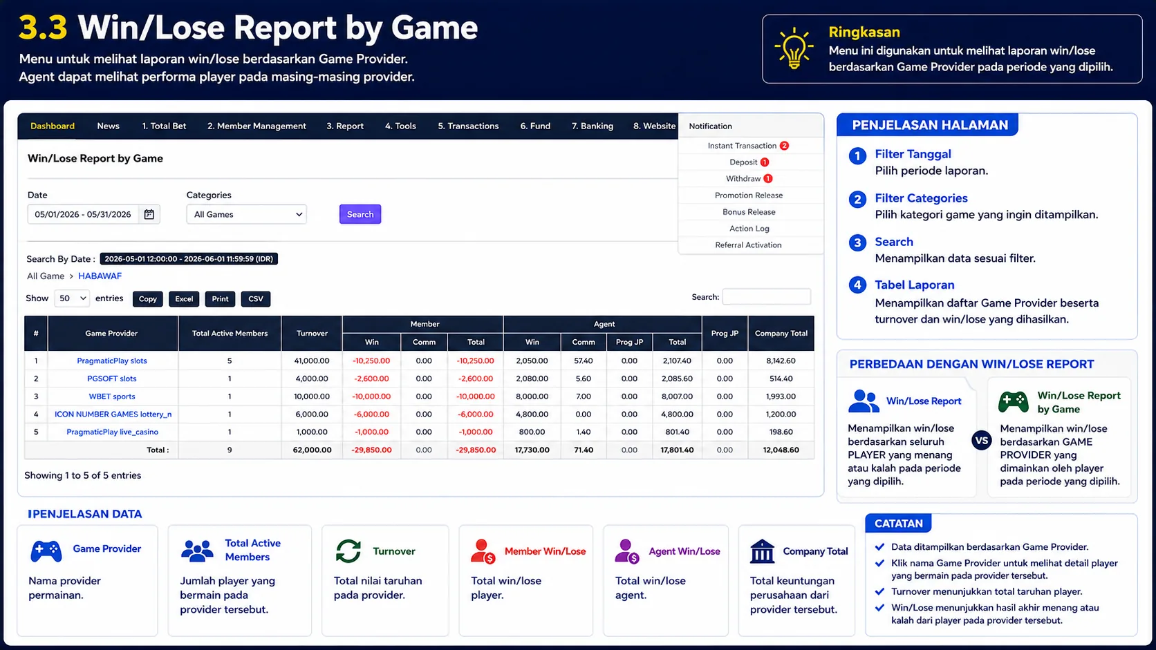Click the lightbulb icon beside Ringkasan
The height and width of the screenshot is (650, 1156).
[794, 49]
